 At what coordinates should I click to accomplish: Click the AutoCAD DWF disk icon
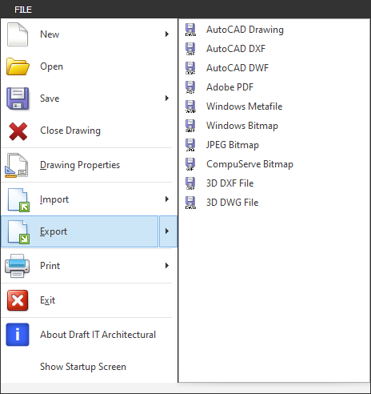point(190,68)
